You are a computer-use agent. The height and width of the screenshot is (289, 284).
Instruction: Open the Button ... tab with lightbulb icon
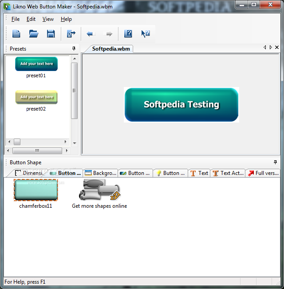pos(170,173)
